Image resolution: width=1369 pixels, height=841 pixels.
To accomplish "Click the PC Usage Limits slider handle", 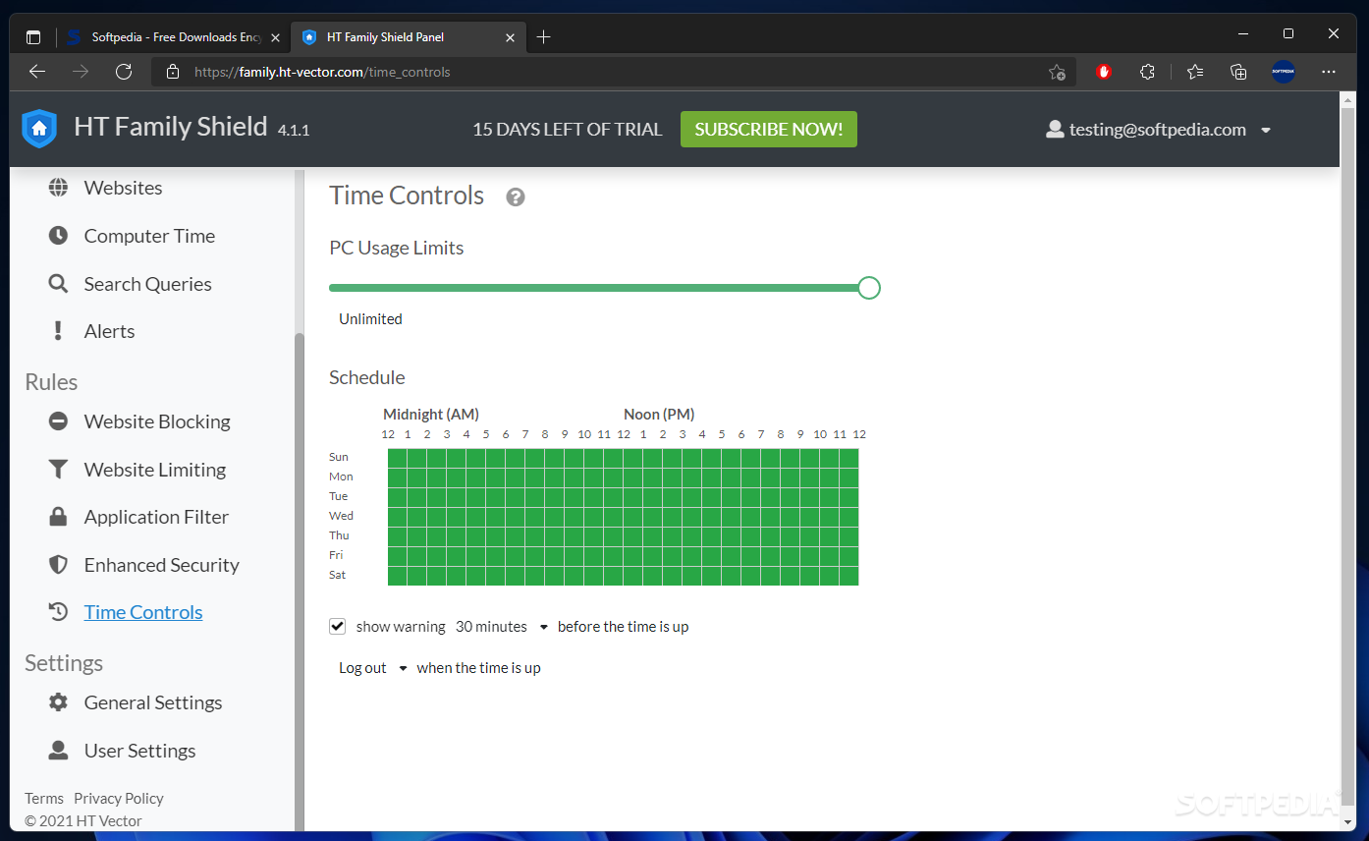I will pyautogui.click(x=869, y=288).
